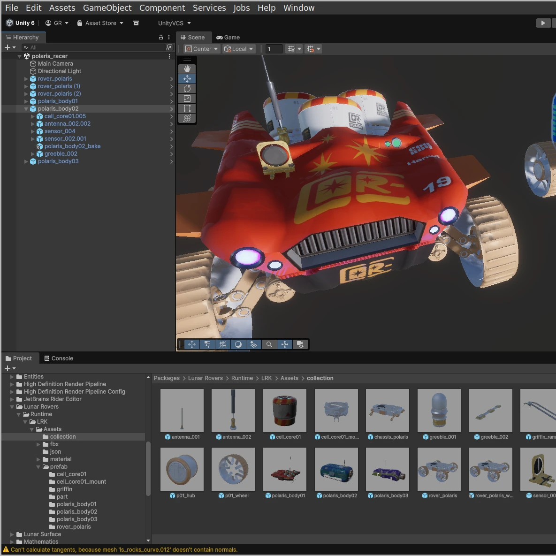Viewport: 556px width, 556px height.
Task: Open the Local handle rotation dropdown
Action: point(239,49)
